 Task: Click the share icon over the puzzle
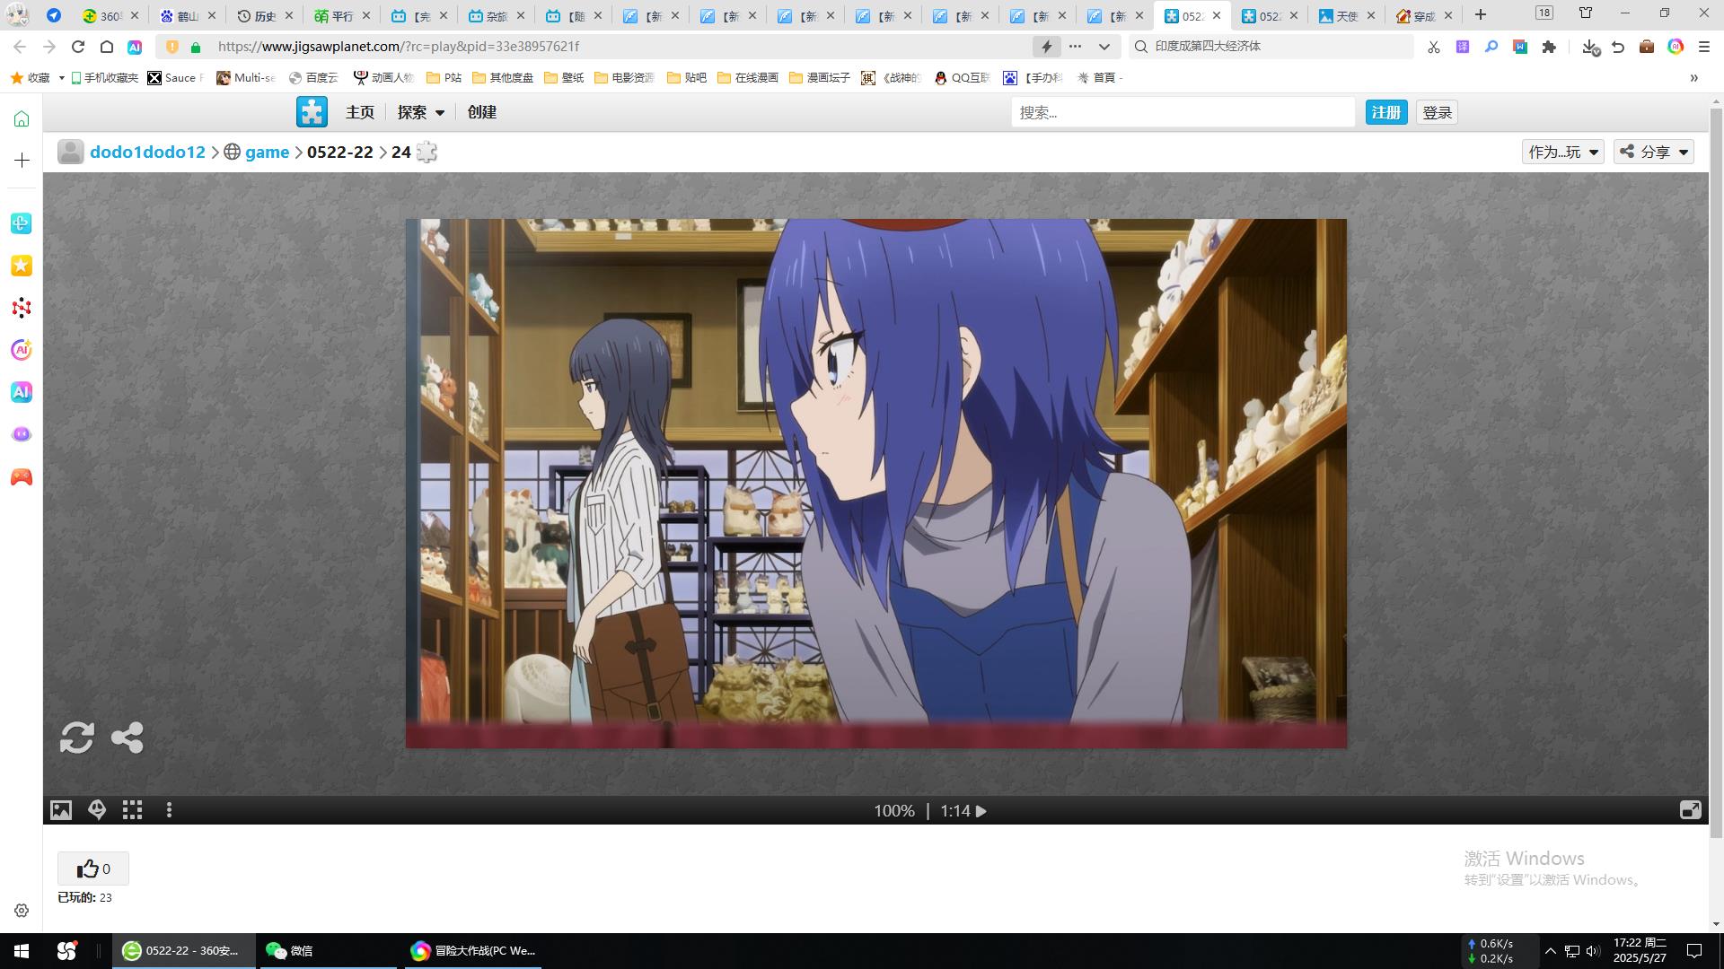[127, 738]
